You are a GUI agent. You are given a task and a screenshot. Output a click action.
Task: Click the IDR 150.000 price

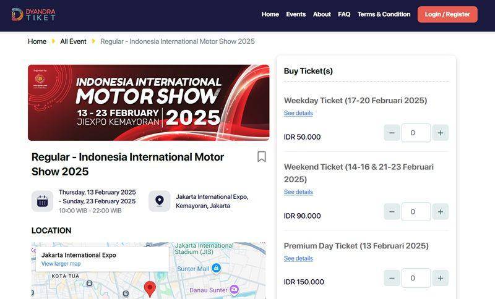(304, 282)
